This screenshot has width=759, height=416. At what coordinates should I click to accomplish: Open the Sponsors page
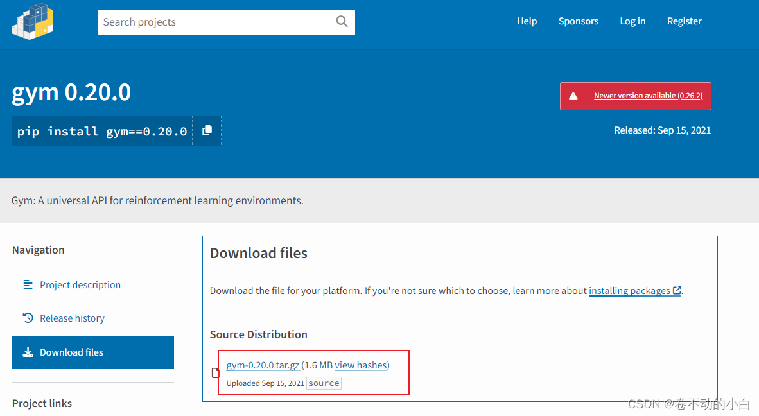point(579,21)
